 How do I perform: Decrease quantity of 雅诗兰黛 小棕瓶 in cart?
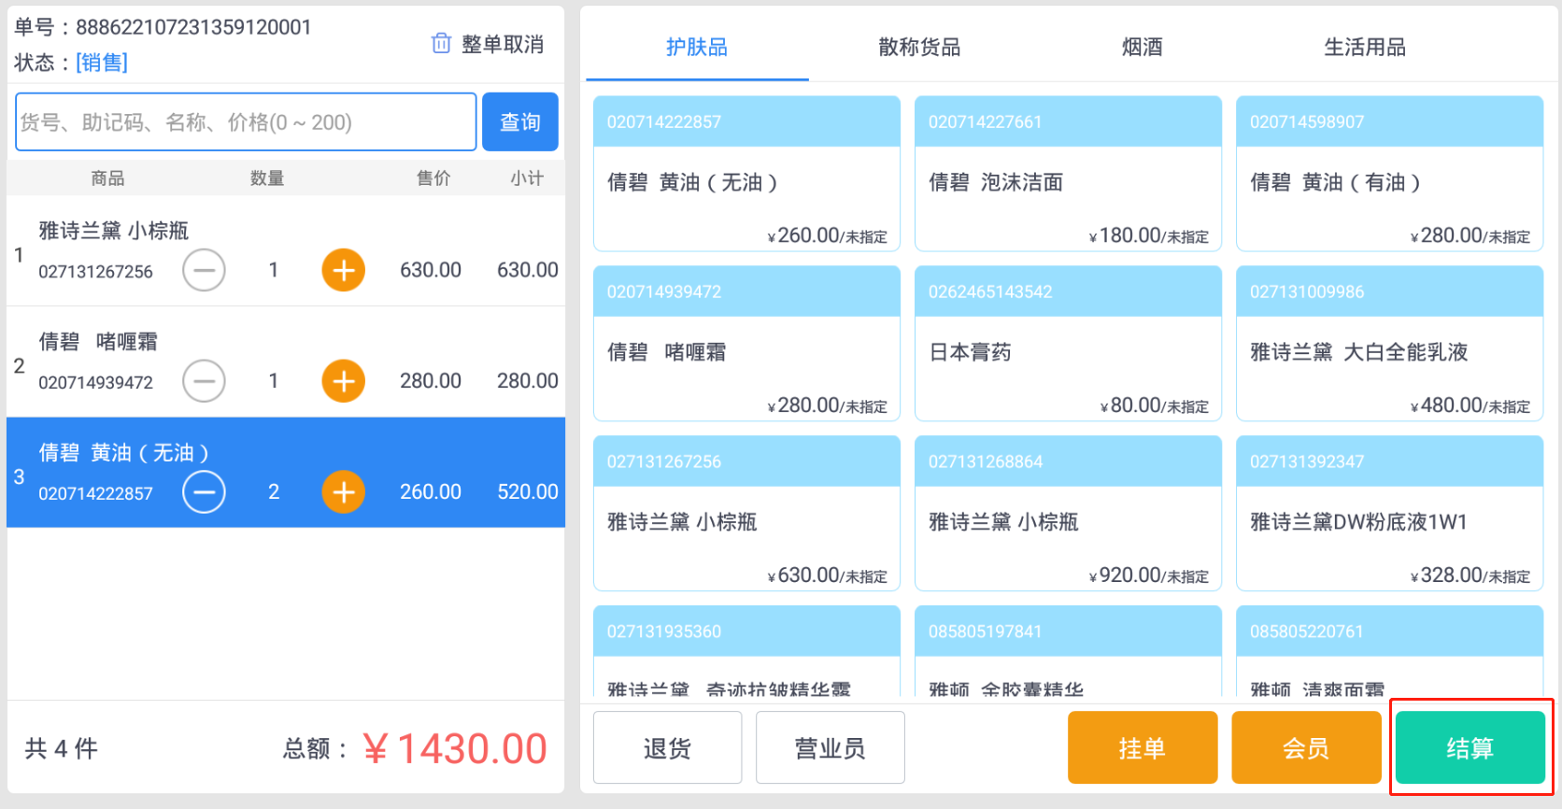coord(204,270)
